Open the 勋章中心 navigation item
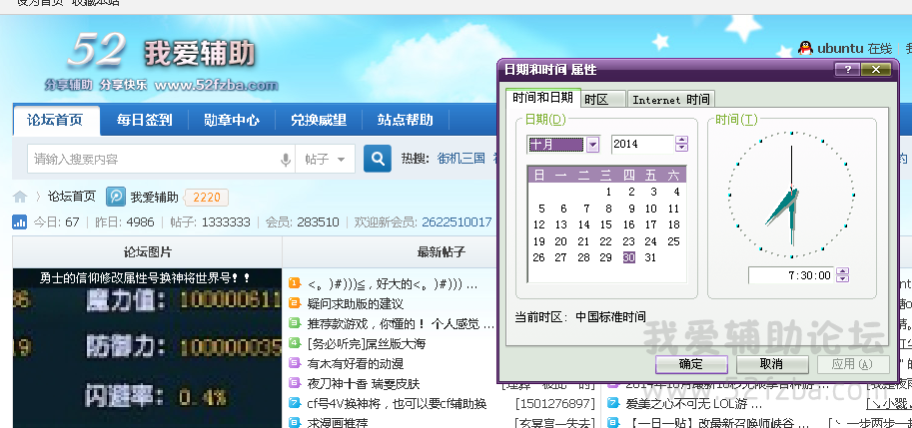Screen dimensions: 912x428 (232, 120)
